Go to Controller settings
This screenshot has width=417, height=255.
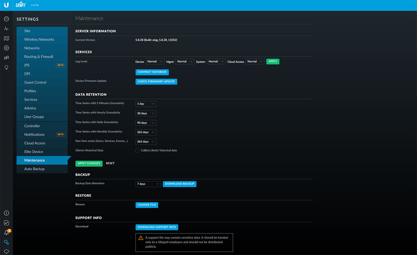click(x=42, y=126)
